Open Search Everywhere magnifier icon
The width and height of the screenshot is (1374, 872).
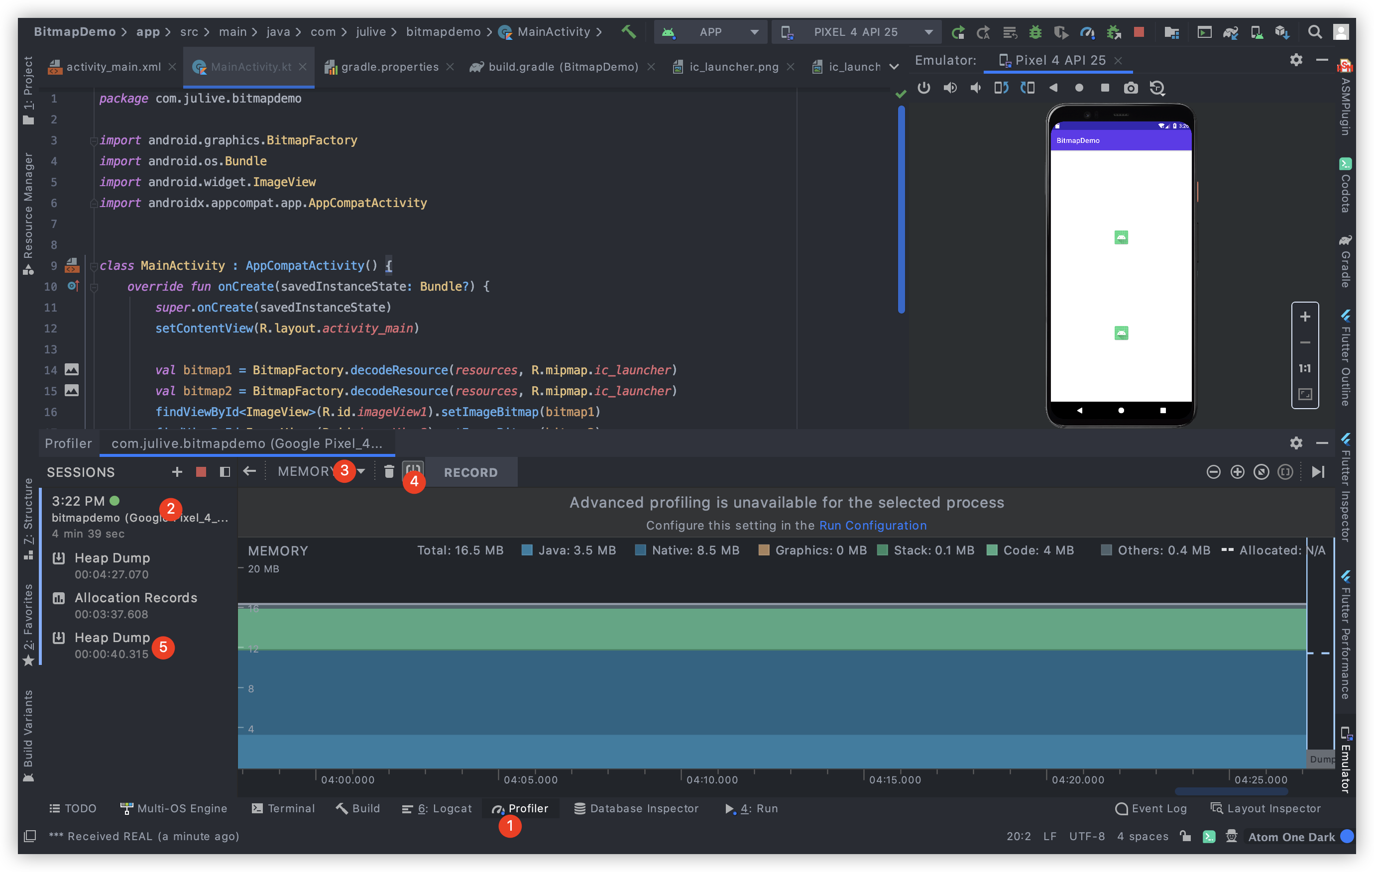[1315, 32]
